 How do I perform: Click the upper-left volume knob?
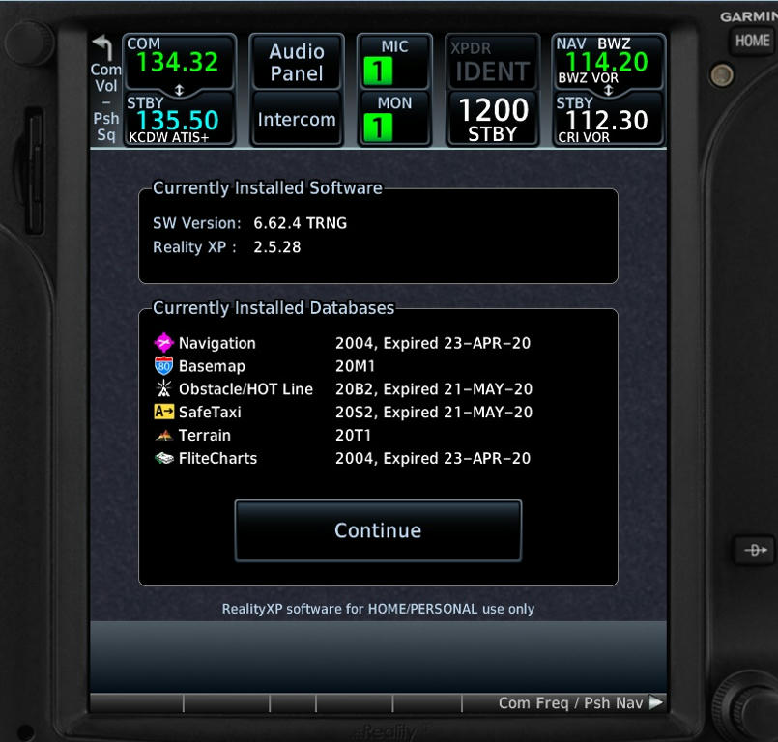tap(30, 43)
